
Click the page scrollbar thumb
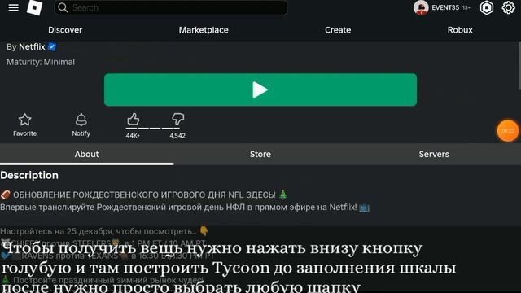519,65
